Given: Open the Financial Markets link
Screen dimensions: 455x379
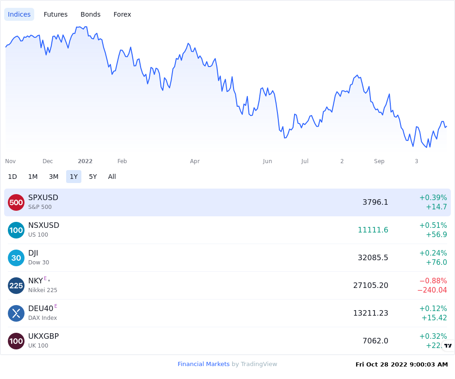Looking at the screenshot, I should coord(203,364).
